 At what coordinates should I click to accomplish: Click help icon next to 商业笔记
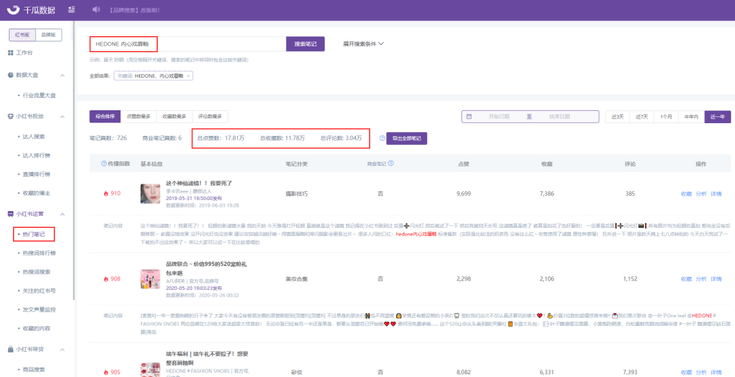click(x=391, y=163)
